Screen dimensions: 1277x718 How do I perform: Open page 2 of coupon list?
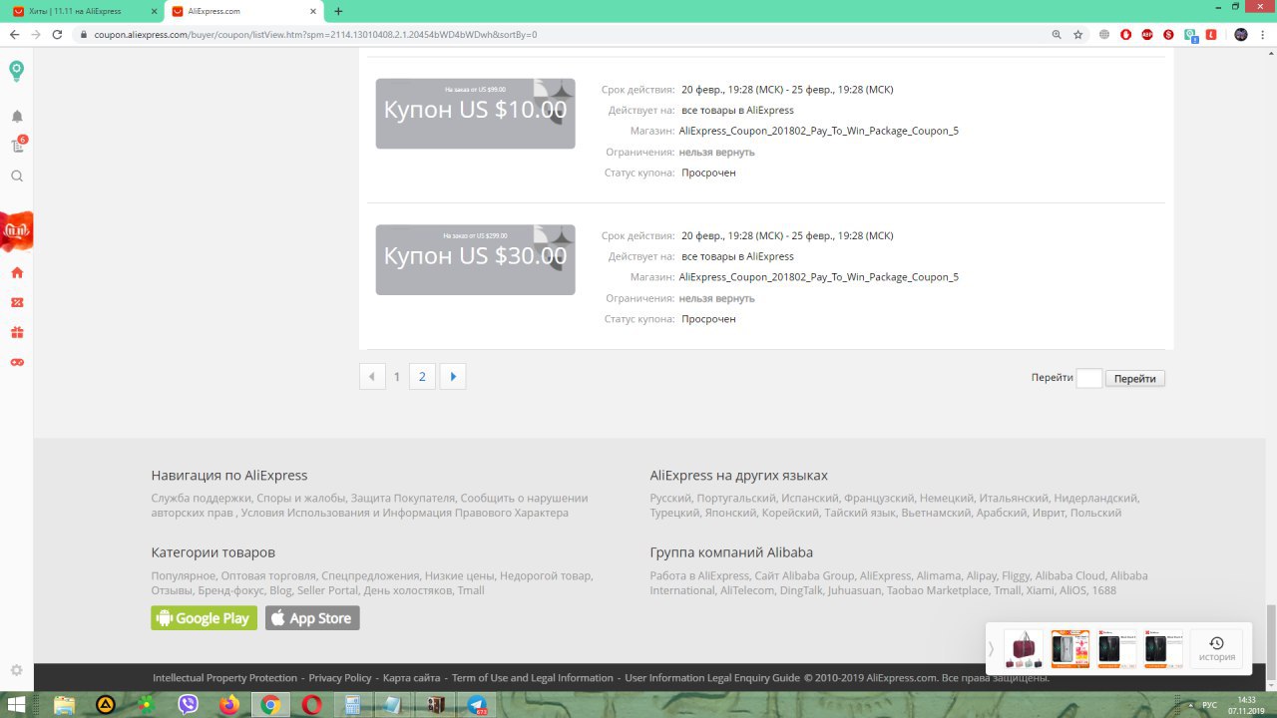click(x=422, y=377)
